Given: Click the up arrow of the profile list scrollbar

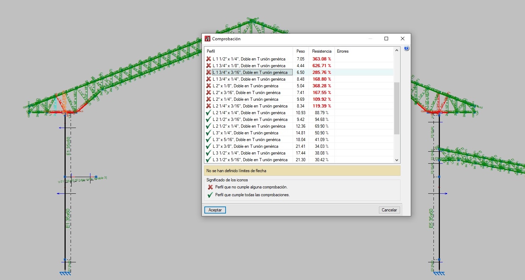Looking at the screenshot, I should coord(397,51).
